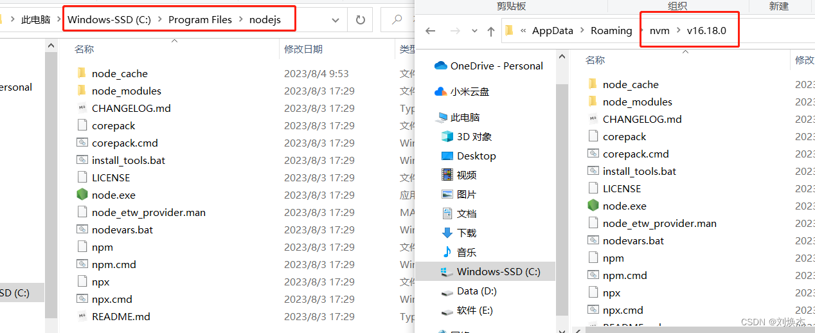Image resolution: width=815 pixels, height=333 pixels.
Task: Select npm.cmd icon in nodejs window
Action: click(x=82, y=264)
